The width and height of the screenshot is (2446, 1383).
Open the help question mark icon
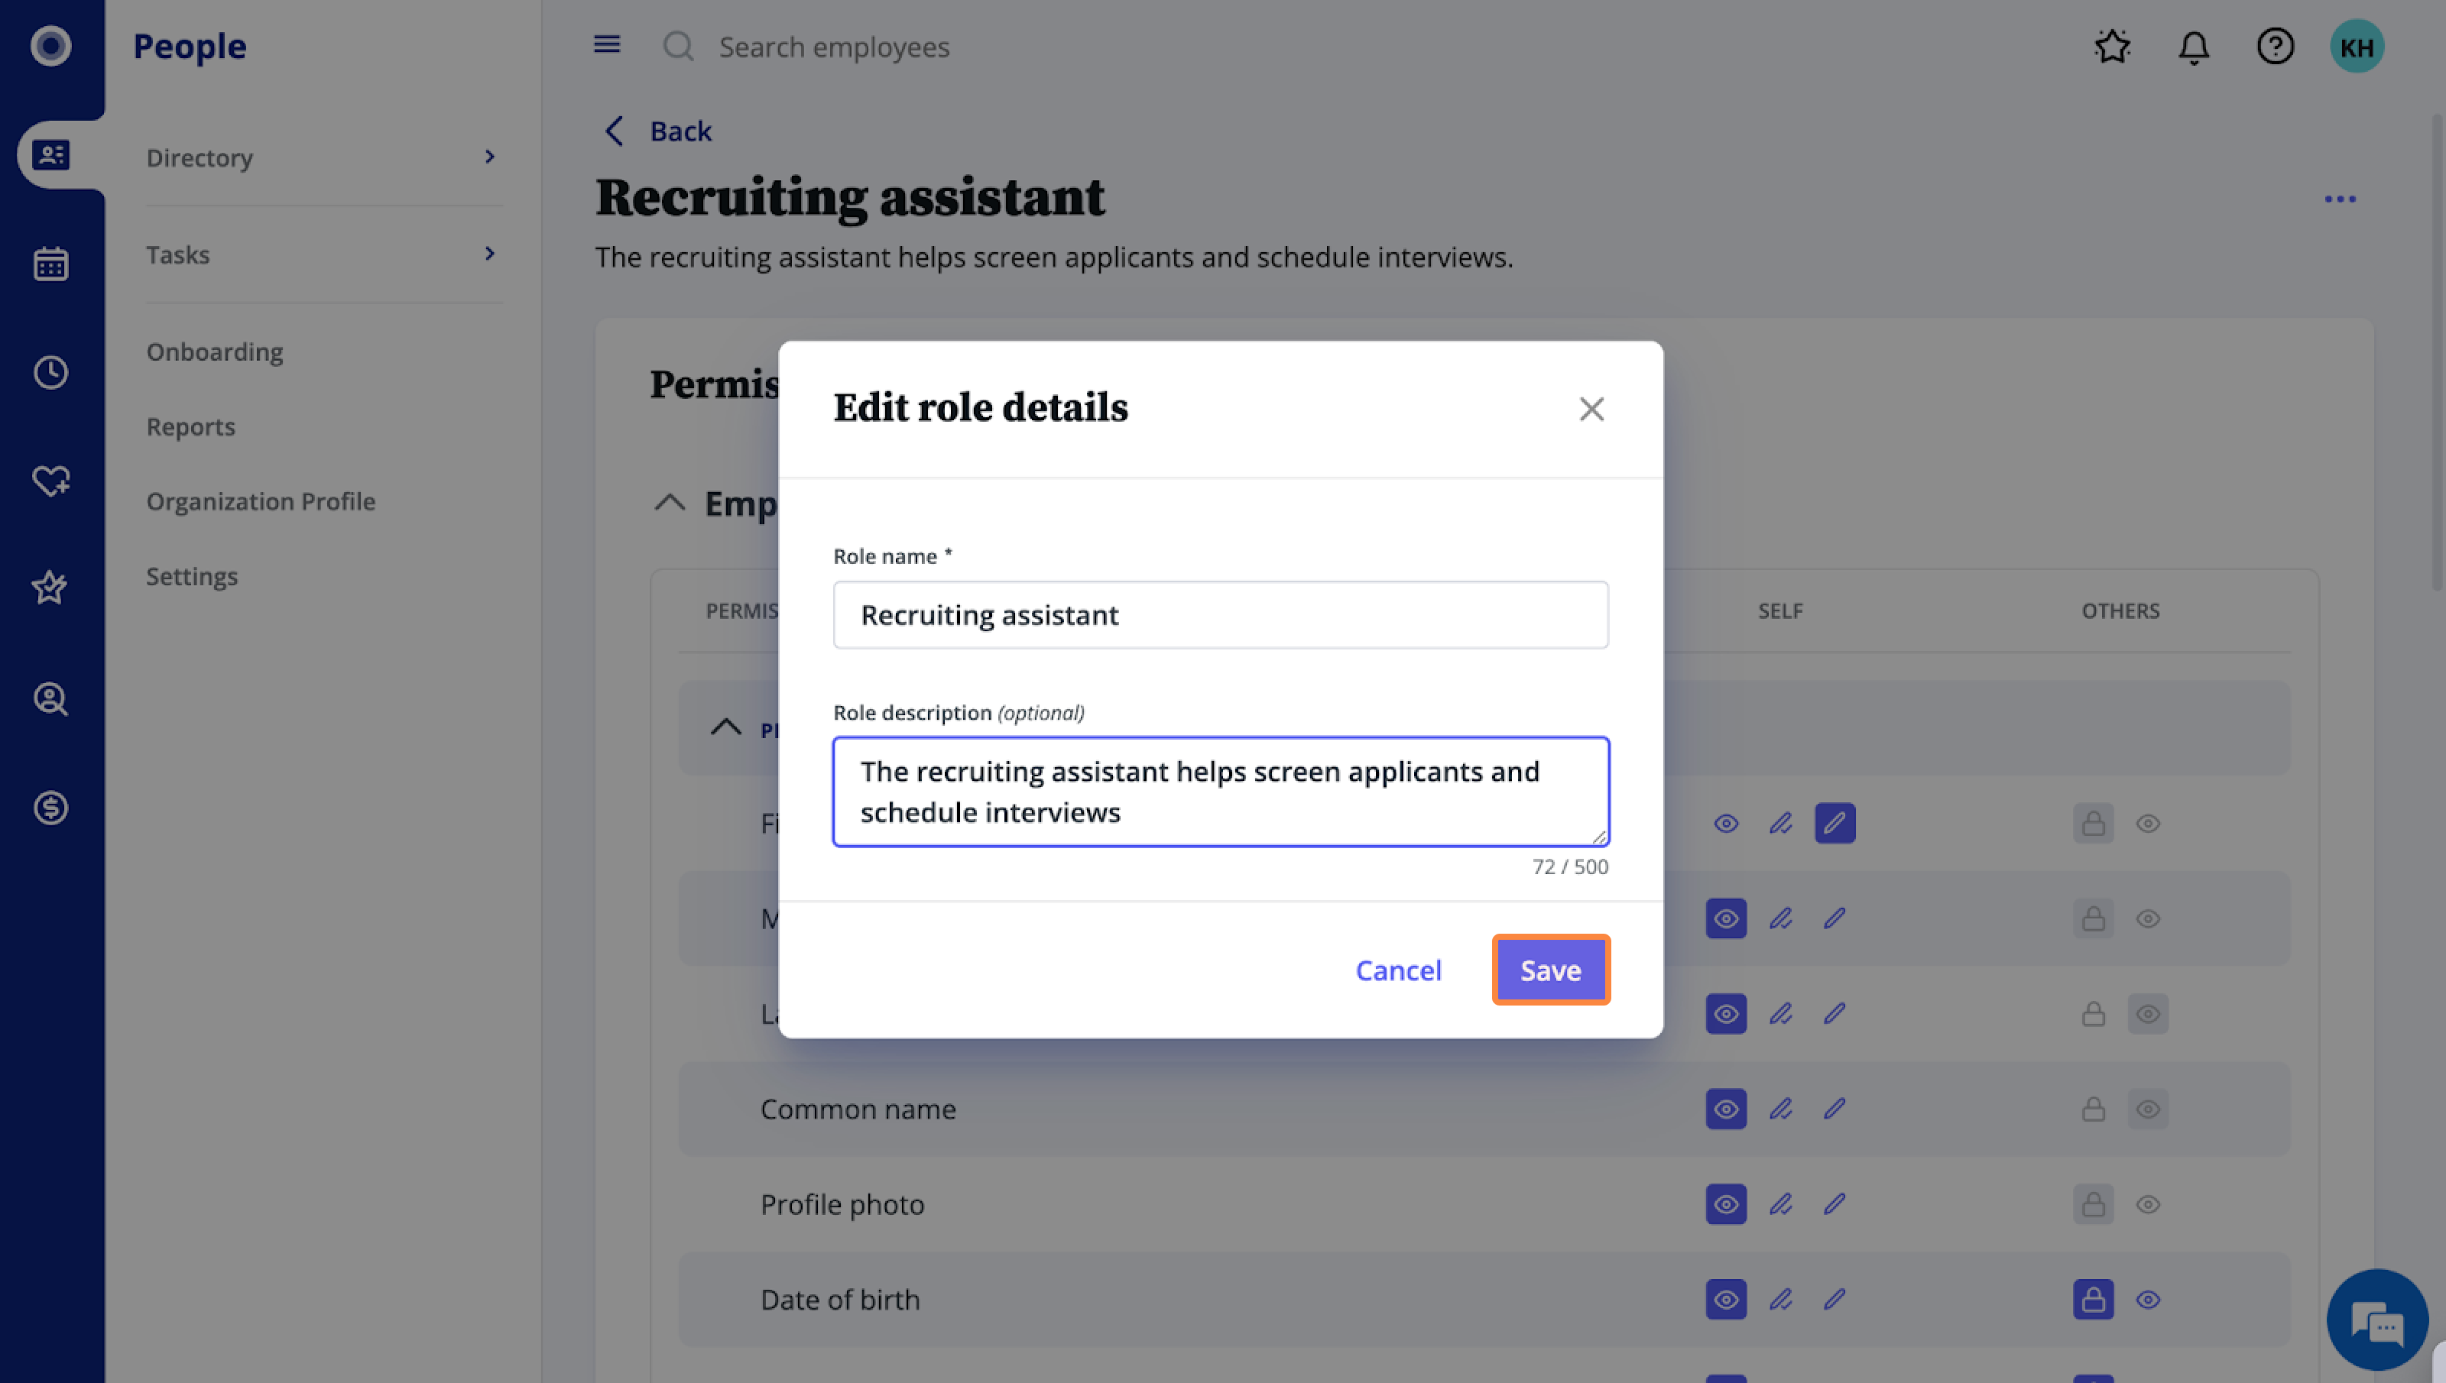point(2275,47)
